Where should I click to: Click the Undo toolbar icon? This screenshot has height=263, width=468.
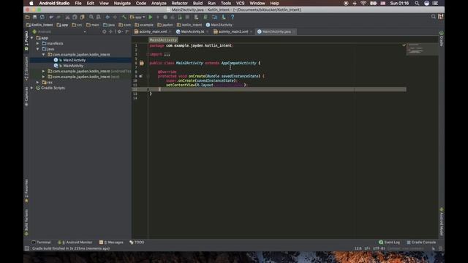[x=51, y=18]
